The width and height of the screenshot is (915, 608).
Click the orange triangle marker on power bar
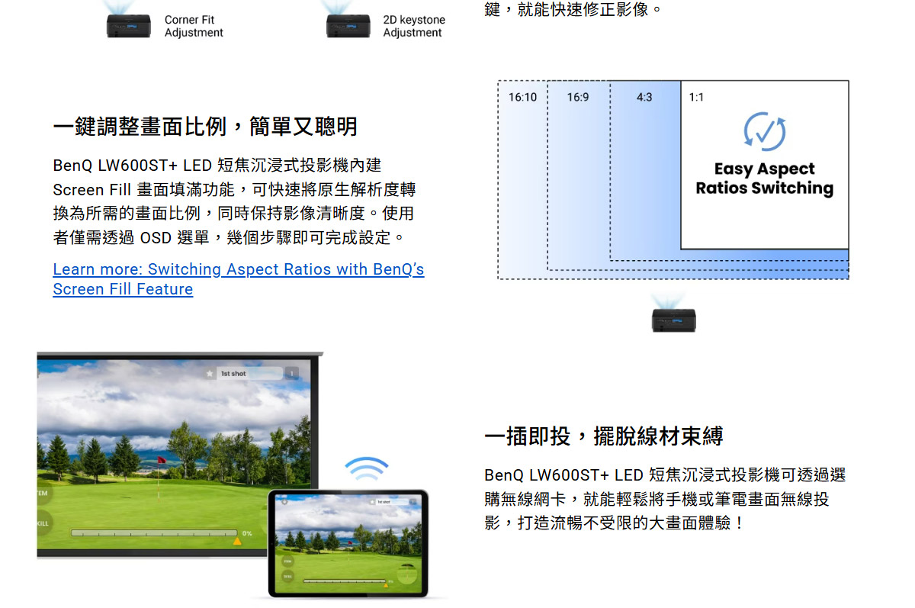click(x=237, y=541)
